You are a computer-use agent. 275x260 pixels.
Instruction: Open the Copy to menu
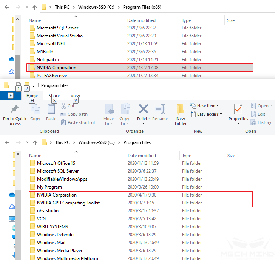(x=124, y=114)
